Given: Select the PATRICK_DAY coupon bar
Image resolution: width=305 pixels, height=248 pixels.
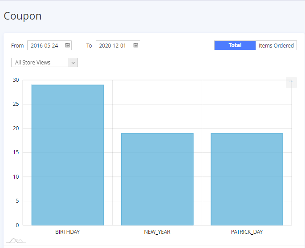Looking at the screenshot, I should (x=247, y=179).
